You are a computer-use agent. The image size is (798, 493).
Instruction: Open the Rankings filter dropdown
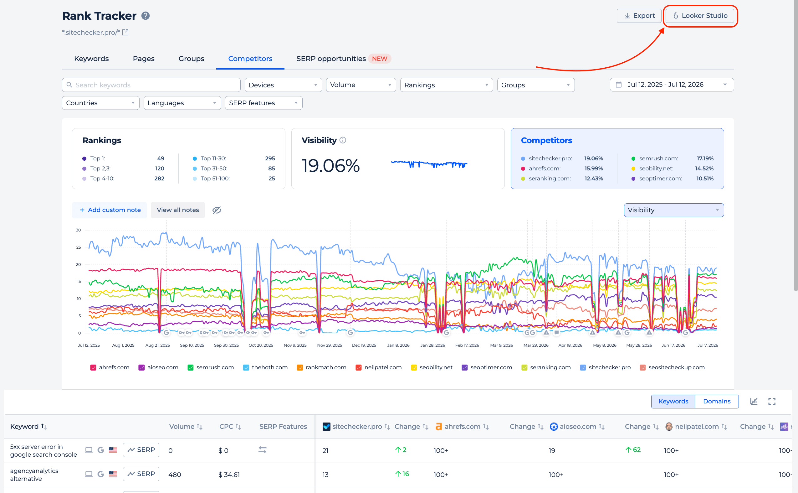click(446, 85)
